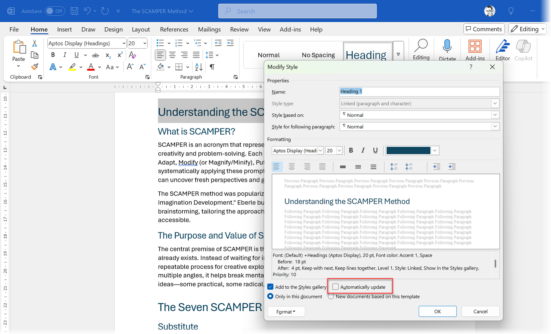Open the Review tab

tap(239, 29)
